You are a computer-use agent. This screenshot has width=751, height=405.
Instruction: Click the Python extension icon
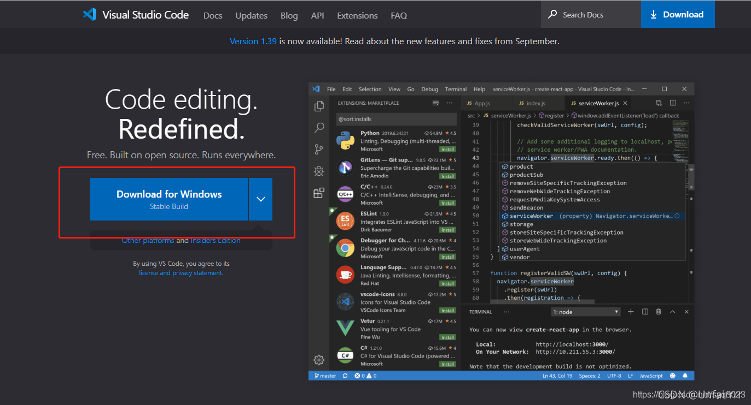click(x=345, y=141)
